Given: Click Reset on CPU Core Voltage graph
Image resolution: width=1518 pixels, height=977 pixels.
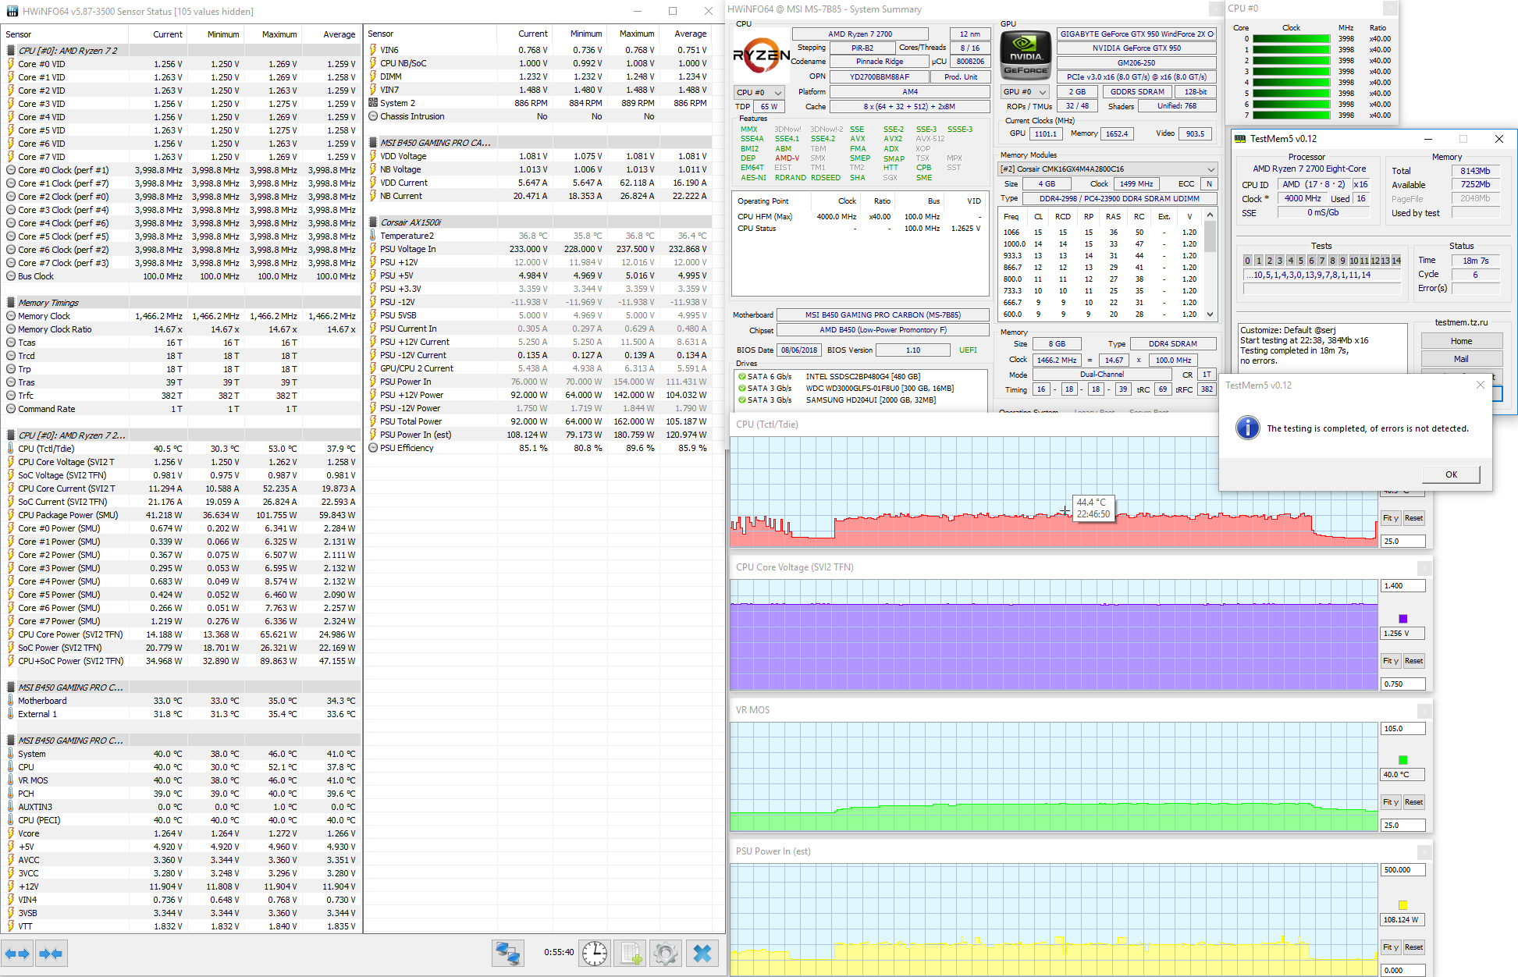Looking at the screenshot, I should [x=1413, y=661].
